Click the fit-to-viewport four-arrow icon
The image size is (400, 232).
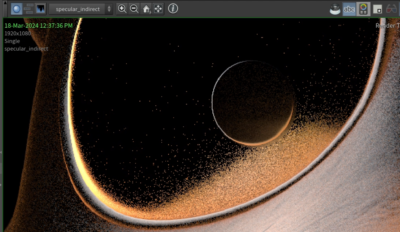pos(158,8)
